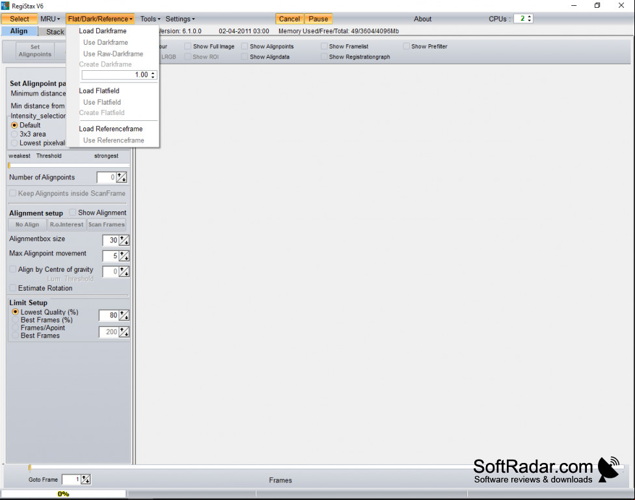Switch to the Stack tab
This screenshot has width=635, height=500.
click(x=55, y=32)
